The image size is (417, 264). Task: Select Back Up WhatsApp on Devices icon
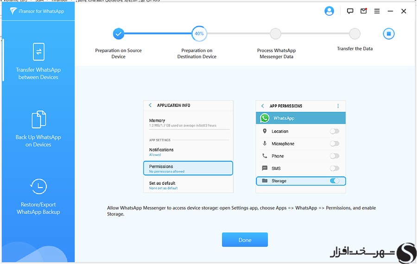tap(38, 119)
